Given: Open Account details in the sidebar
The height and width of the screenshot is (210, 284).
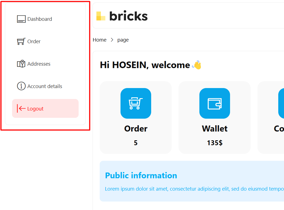Looking at the screenshot, I should pyautogui.click(x=45, y=86).
